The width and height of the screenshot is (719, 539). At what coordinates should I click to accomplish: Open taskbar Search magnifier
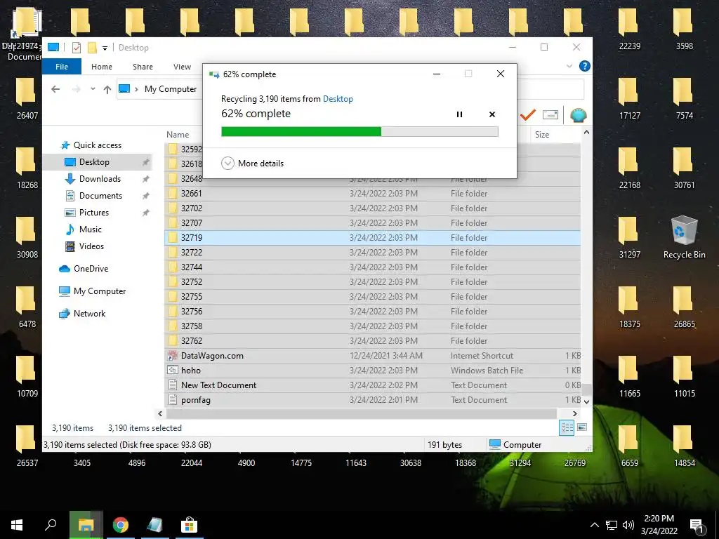51,525
